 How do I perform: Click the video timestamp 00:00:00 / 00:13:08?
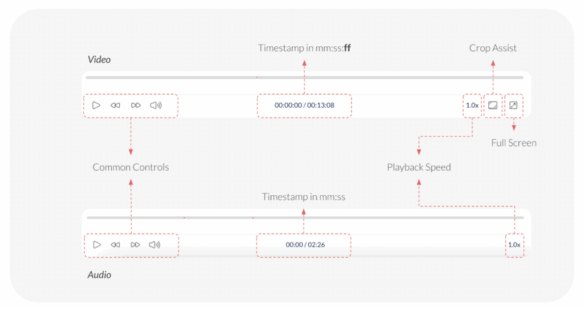click(304, 105)
